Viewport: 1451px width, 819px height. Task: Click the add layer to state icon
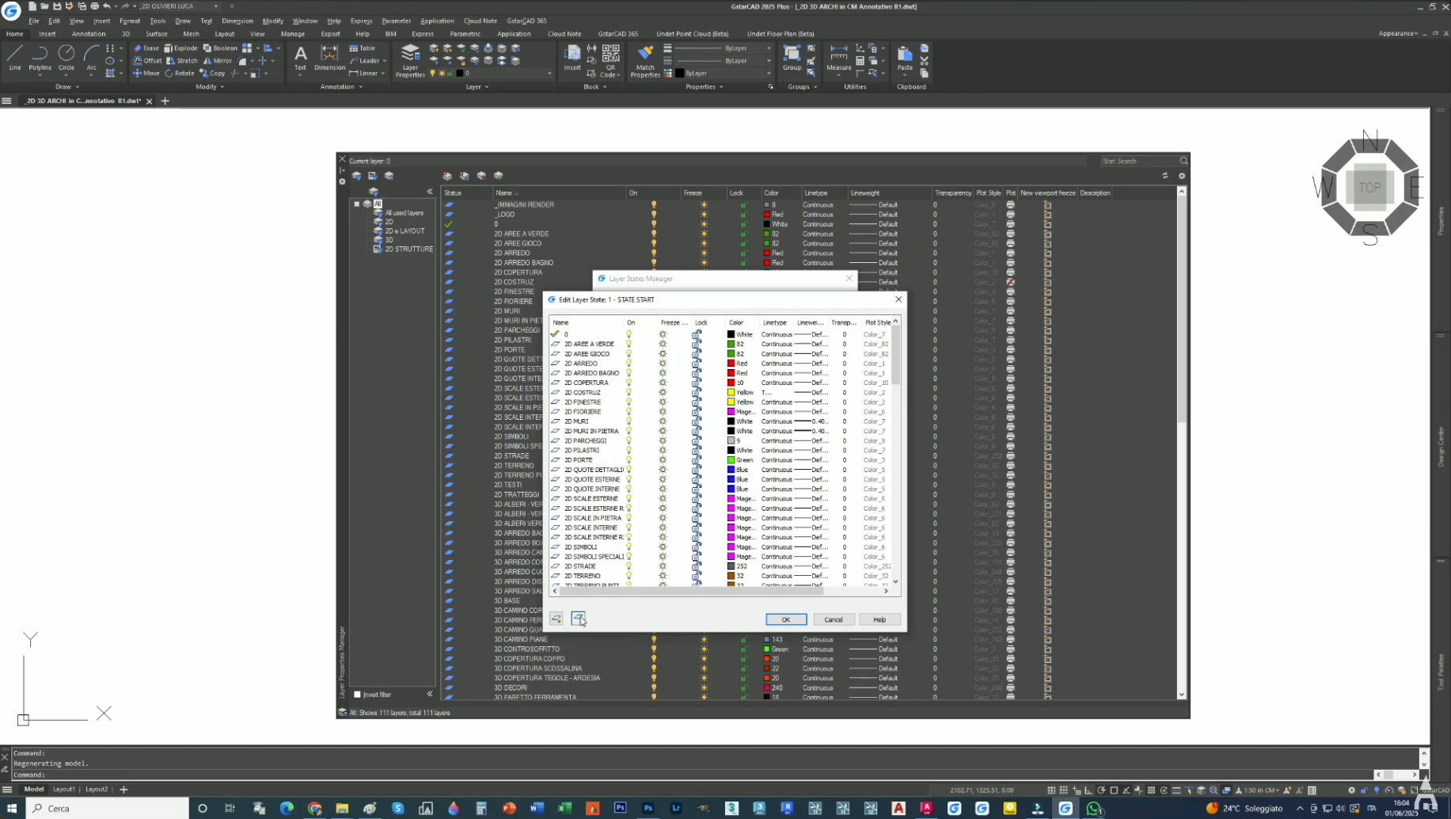pos(556,619)
